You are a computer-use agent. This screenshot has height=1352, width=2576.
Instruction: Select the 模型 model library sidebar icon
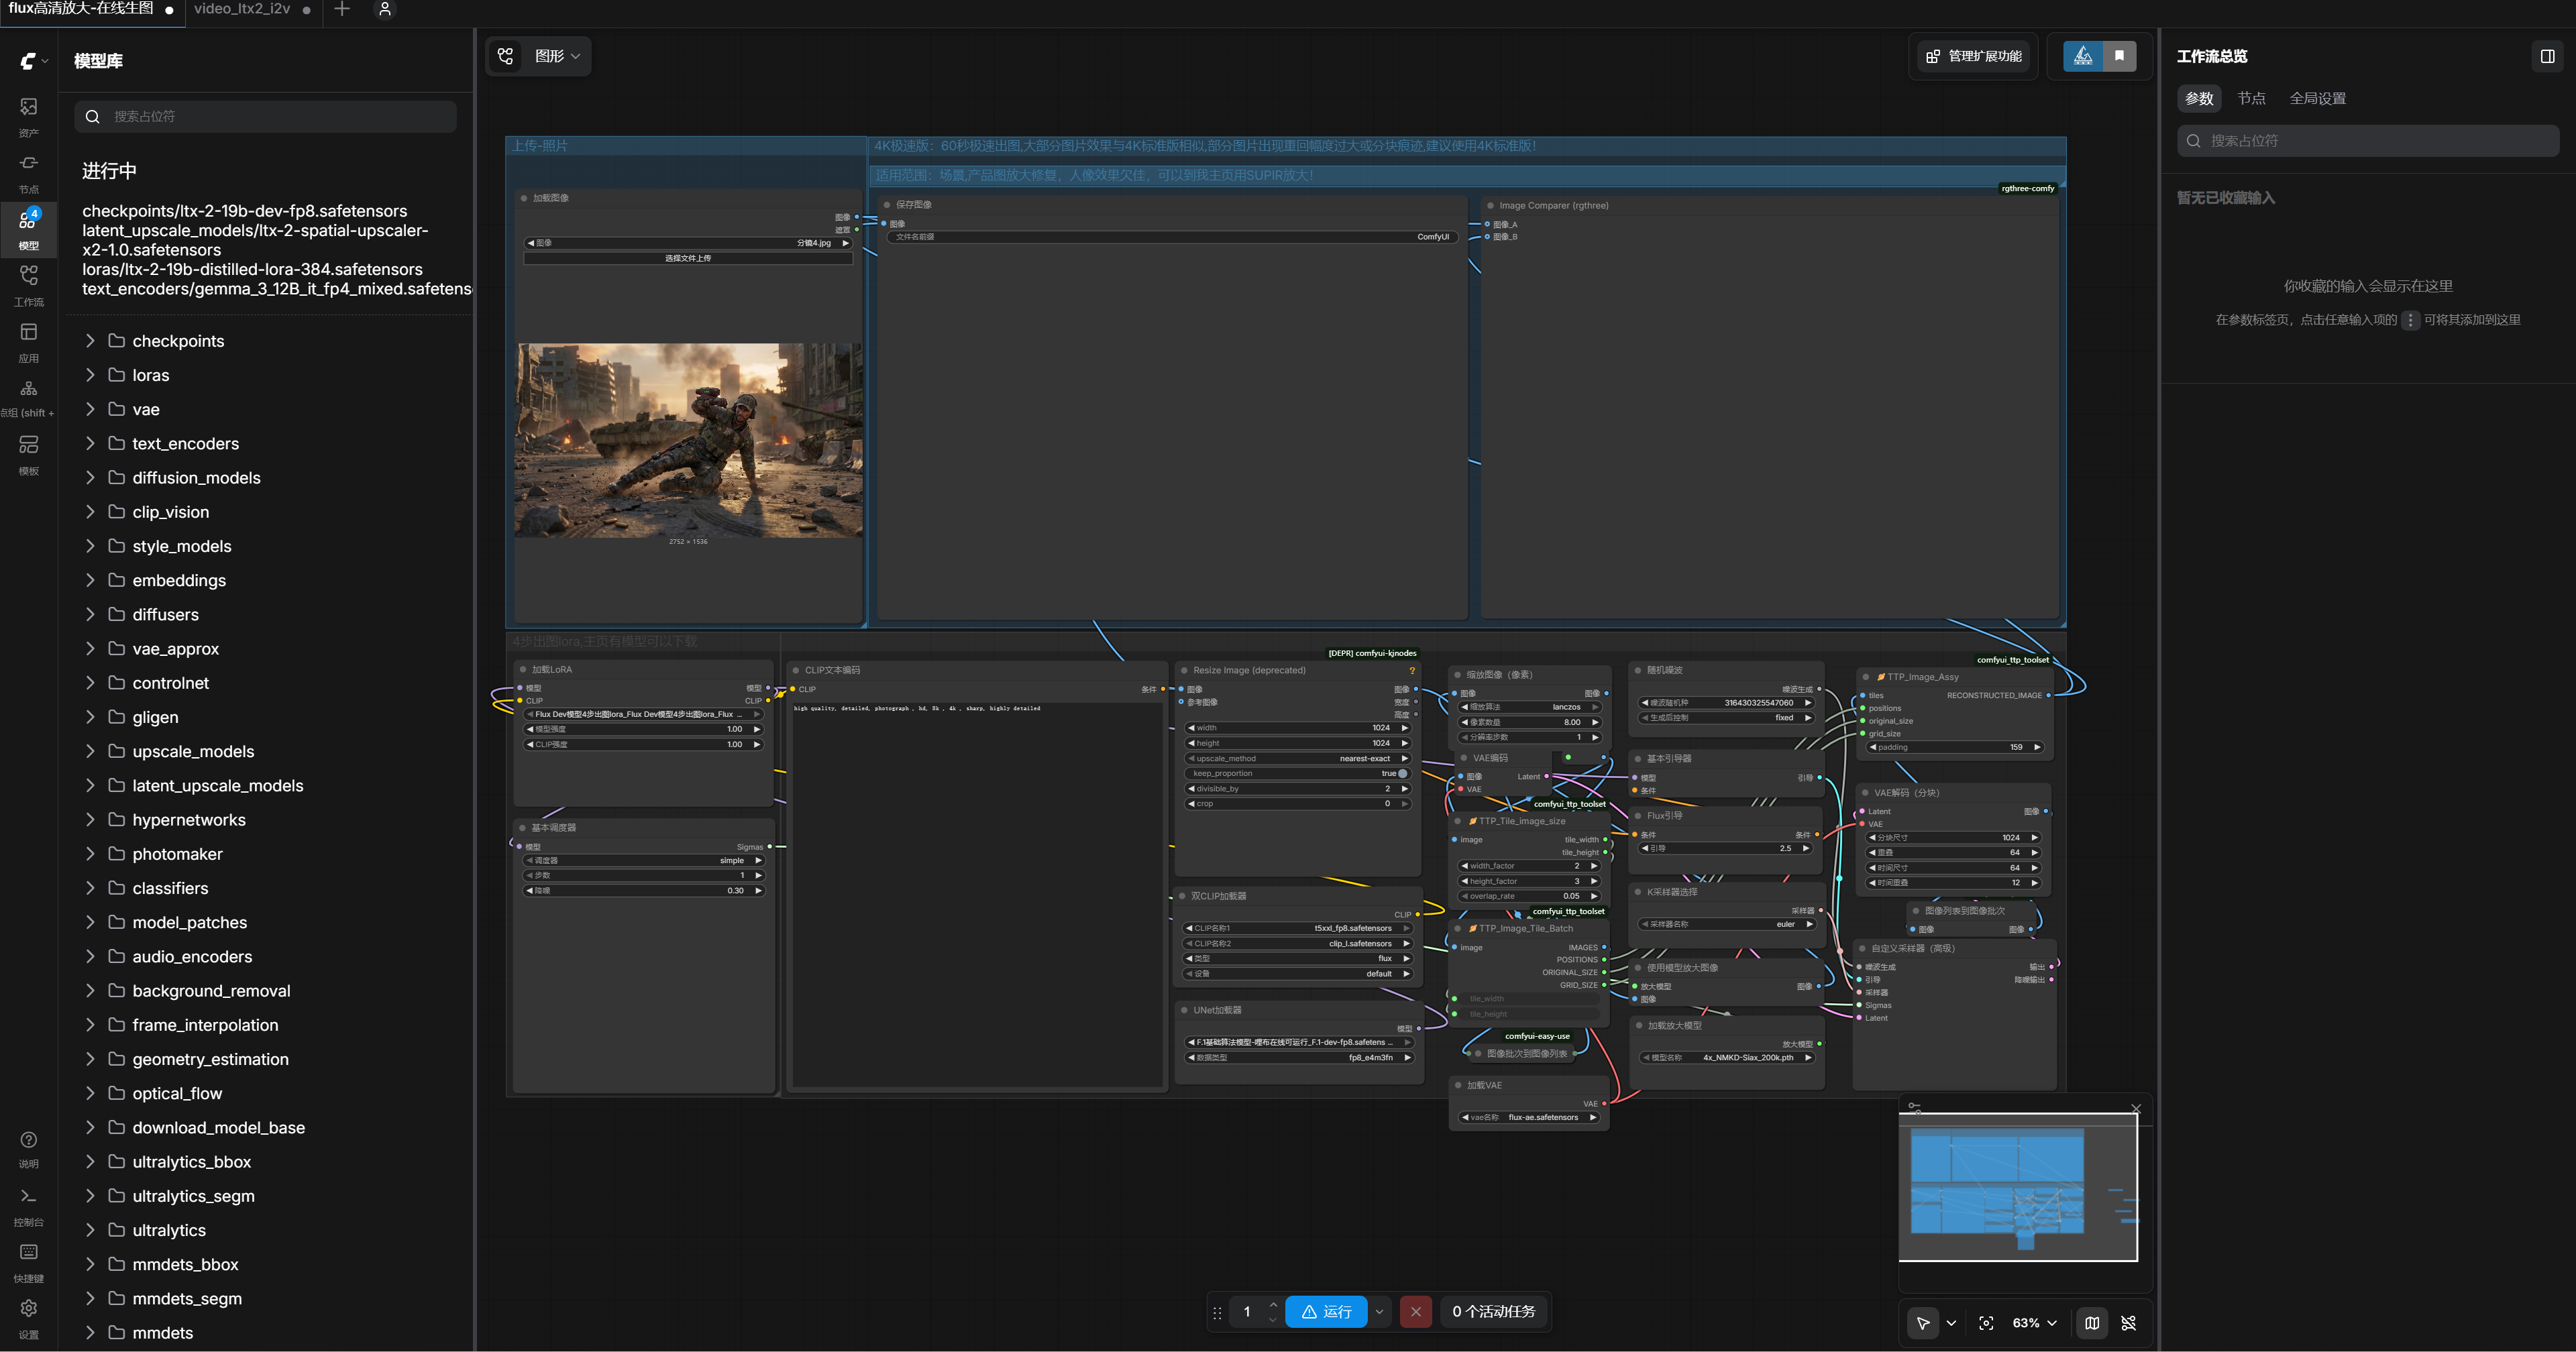29,229
